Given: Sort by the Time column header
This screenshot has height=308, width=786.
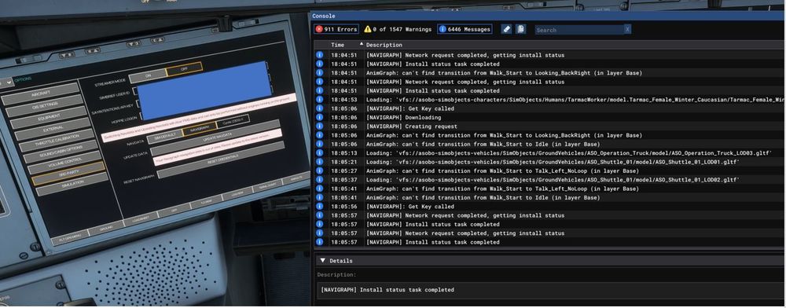Looking at the screenshot, I should (x=337, y=45).
